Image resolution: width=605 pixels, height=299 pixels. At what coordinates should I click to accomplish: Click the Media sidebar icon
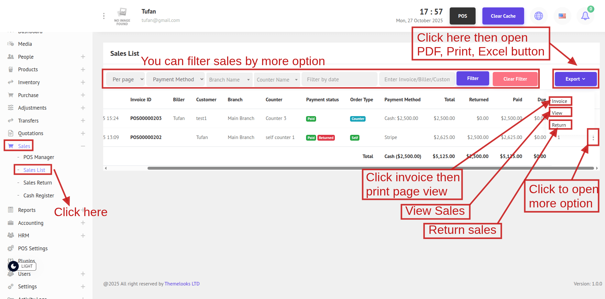11,44
